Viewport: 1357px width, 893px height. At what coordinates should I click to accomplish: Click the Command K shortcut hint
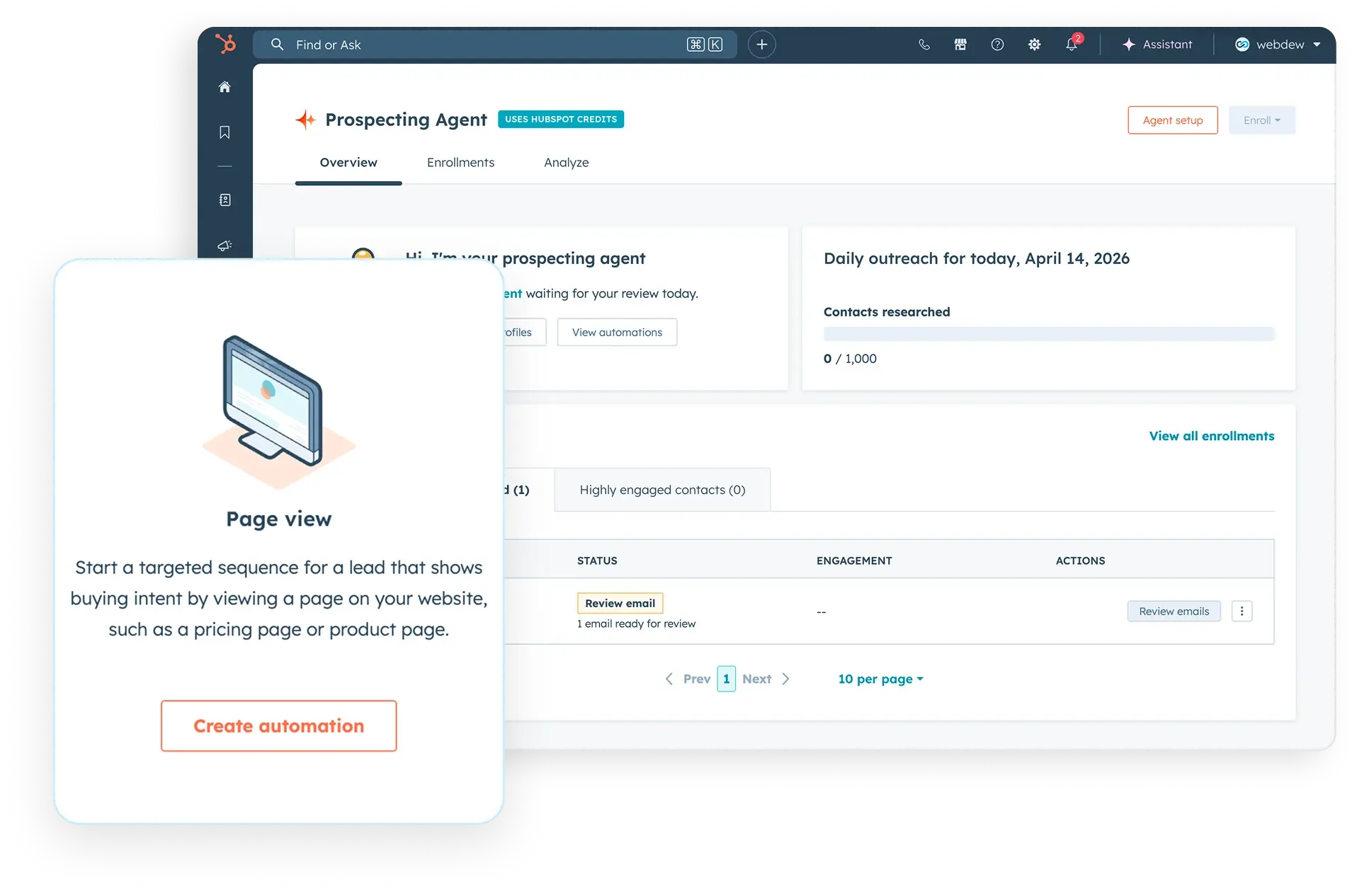704,45
